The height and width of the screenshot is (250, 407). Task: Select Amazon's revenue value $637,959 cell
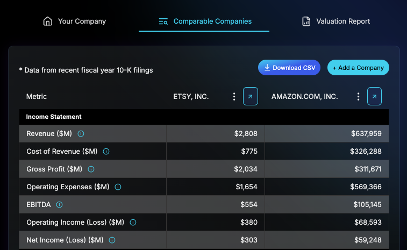(326, 133)
